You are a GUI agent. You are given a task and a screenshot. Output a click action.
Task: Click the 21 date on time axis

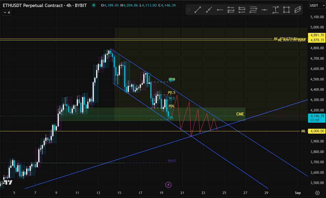182,193
